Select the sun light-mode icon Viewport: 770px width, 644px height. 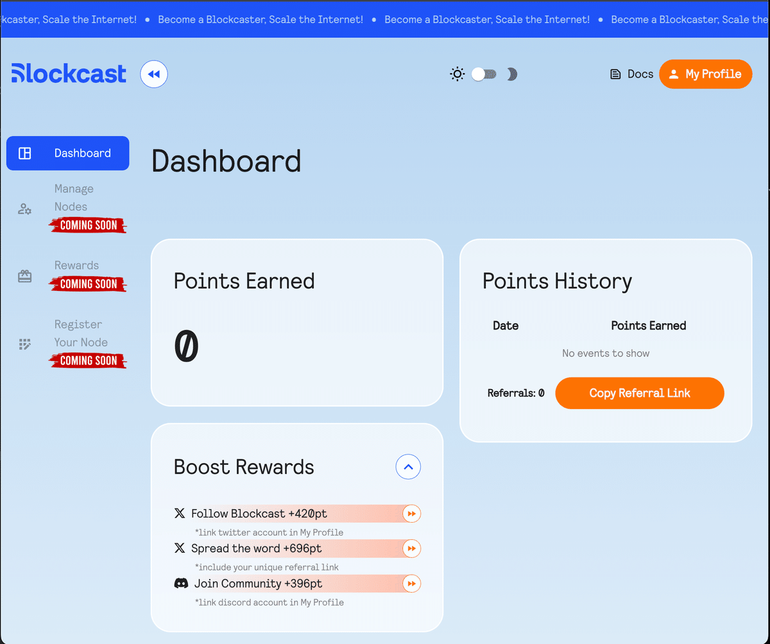point(457,74)
